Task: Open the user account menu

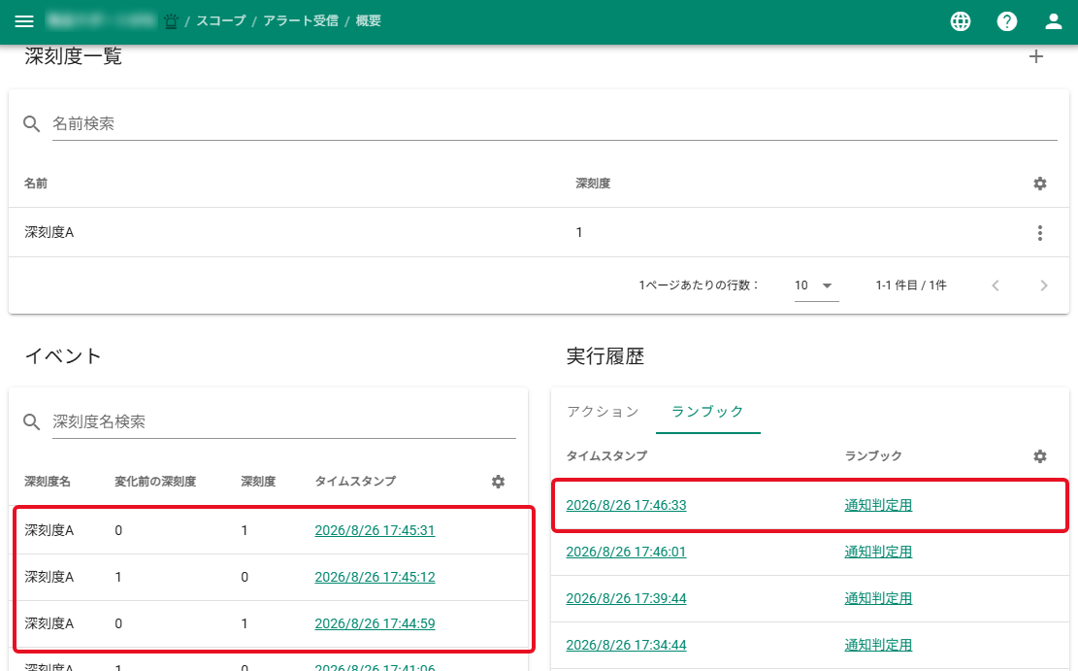Action: [1053, 21]
